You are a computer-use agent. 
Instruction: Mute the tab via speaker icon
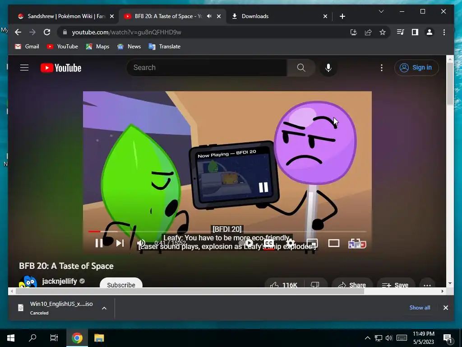pyautogui.click(x=209, y=16)
